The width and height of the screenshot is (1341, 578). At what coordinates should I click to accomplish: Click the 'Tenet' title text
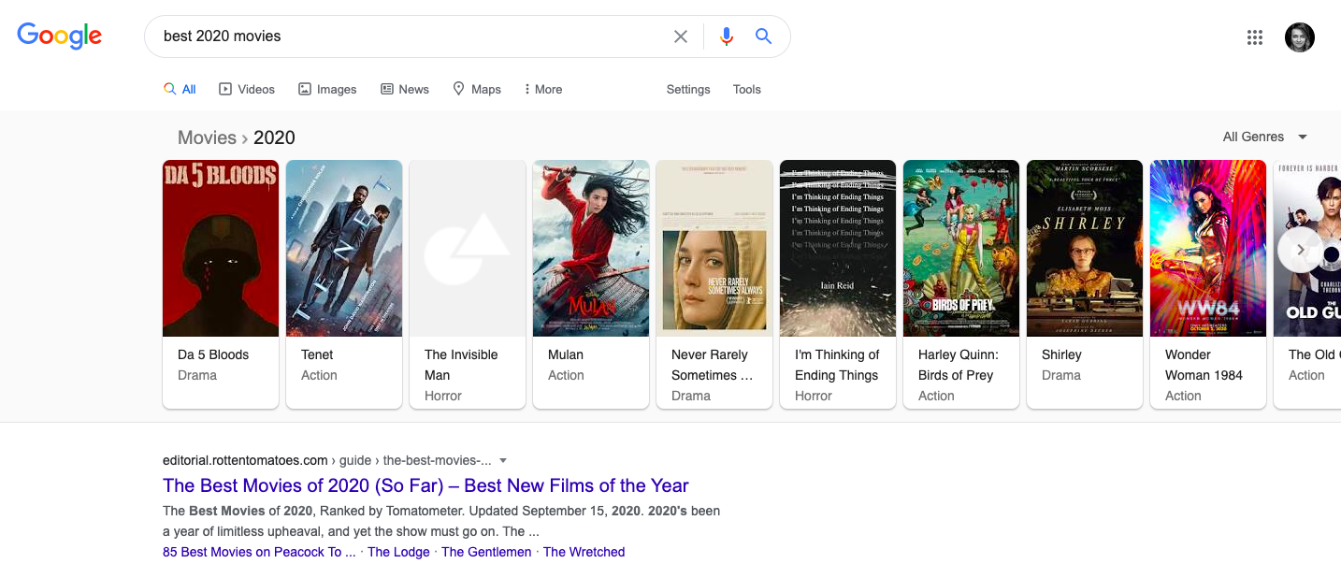click(317, 354)
